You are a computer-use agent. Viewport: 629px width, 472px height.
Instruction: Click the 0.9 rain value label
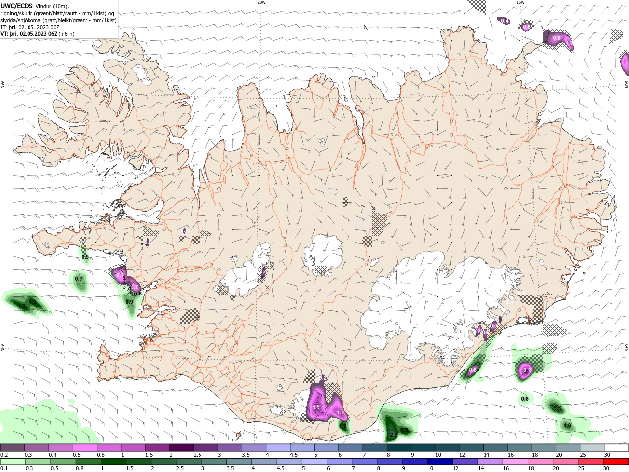pos(129,302)
